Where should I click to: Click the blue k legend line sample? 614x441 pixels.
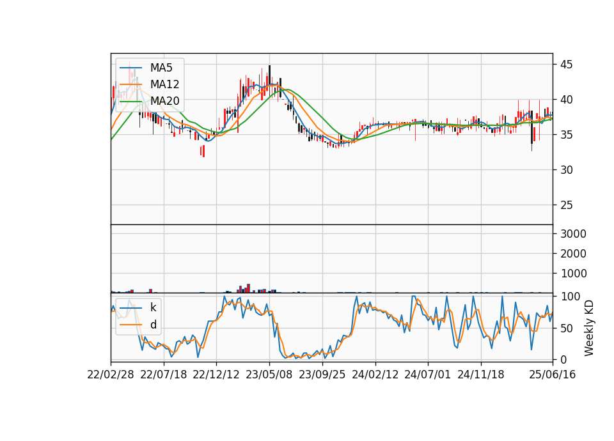(x=130, y=307)
